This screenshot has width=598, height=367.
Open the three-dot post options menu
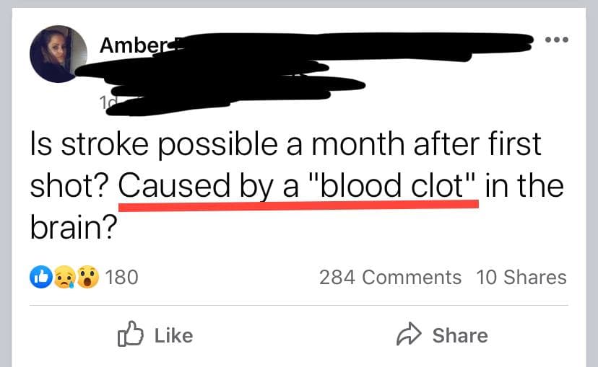pos(556,40)
